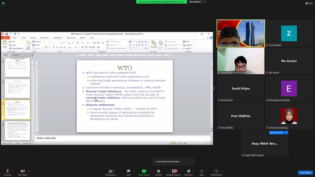315x177 pixels.
Task: Click zoom out minus button in status bar
Action: click(x=189, y=143)
